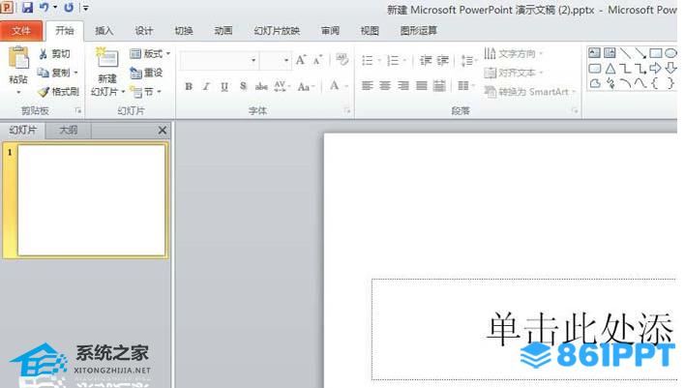Open the font size combo box

(x=275, y=60)
